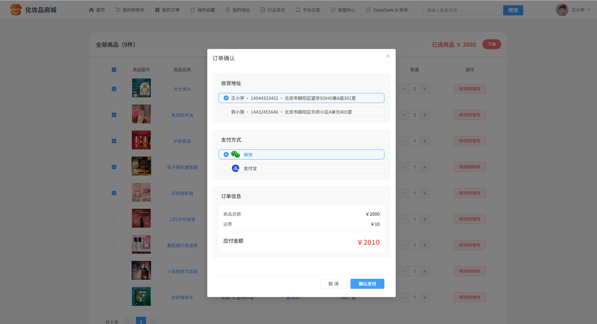Click the favorites star icon in navbar
Screen dimensions: 597x324
[x=193, y=10]
